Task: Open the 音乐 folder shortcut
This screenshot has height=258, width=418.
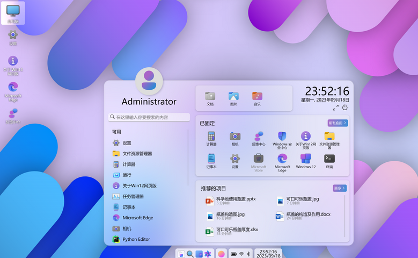Action: (257, 98)
